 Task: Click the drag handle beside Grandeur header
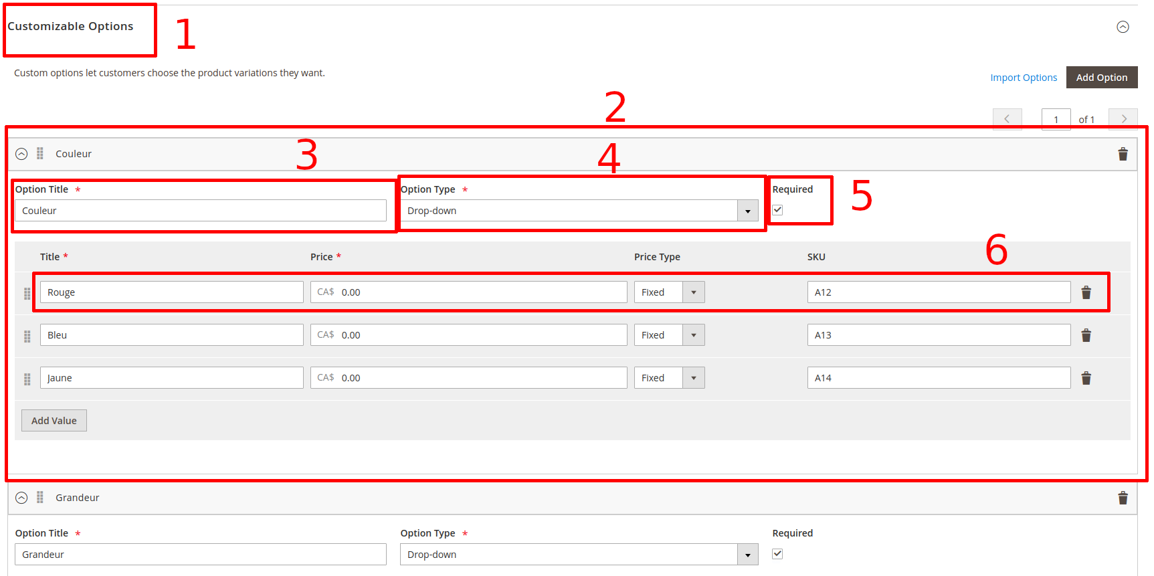[x=40, y=498]
